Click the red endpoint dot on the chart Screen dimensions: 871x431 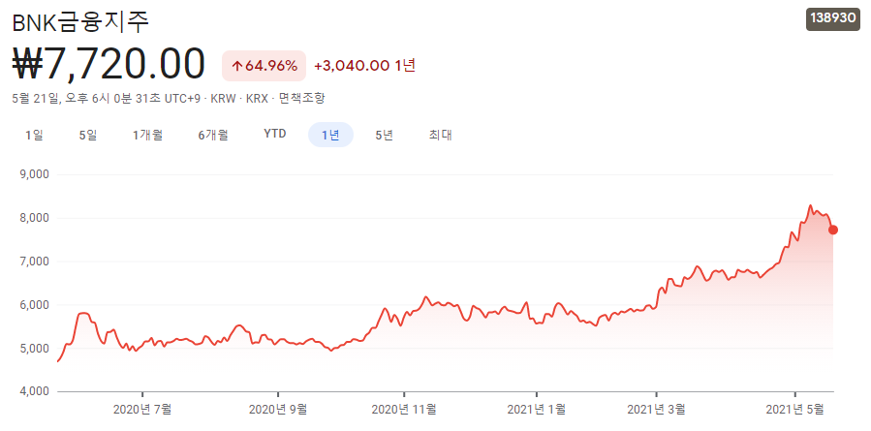coord(832,230)
